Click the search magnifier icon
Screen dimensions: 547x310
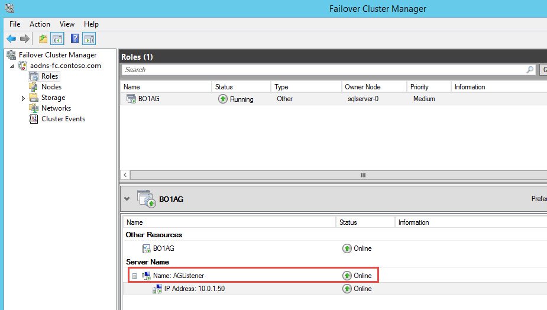[x=530, y=69]
